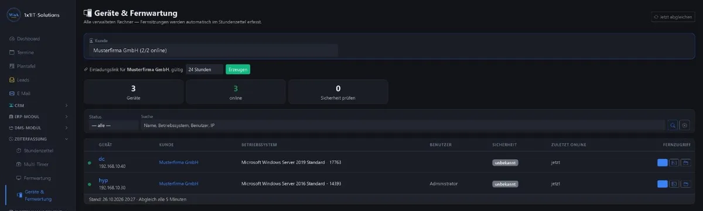This screenshot has width=703, height=211.
Task: Expand the CRM section
Action: (x=37, y=105)
